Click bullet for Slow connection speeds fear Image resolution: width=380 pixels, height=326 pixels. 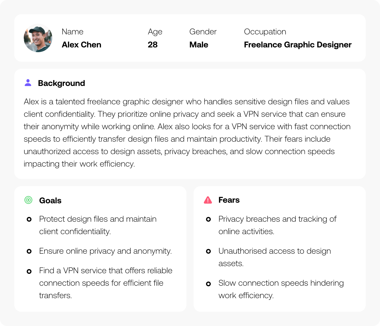[x=208, y=284]
